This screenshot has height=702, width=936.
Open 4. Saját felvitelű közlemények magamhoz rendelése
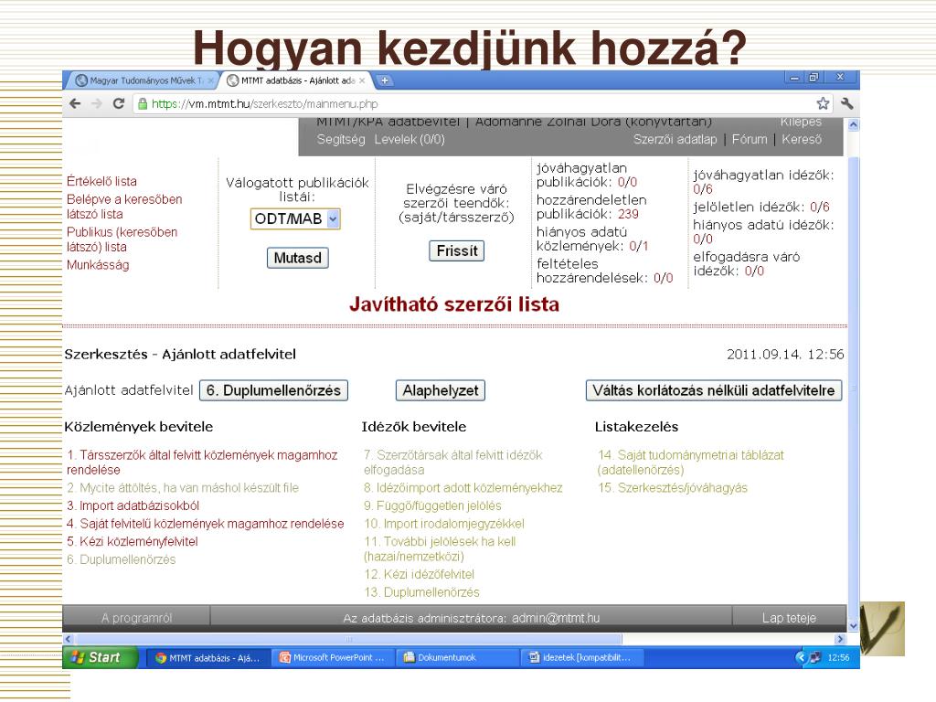pos(206,524)
